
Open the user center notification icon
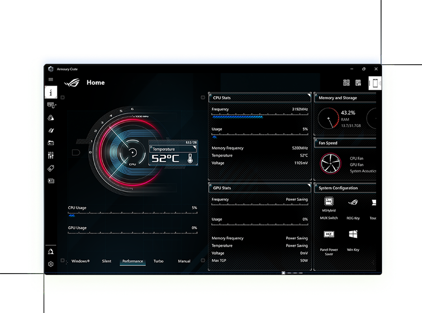51,252
